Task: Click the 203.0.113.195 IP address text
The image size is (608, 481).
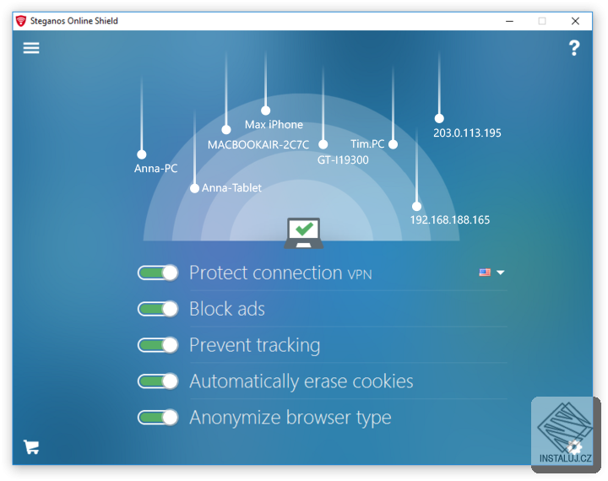Action: click(x=467, y=133)
